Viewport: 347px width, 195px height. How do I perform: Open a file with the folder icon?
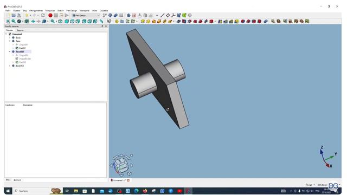(14, 15)
